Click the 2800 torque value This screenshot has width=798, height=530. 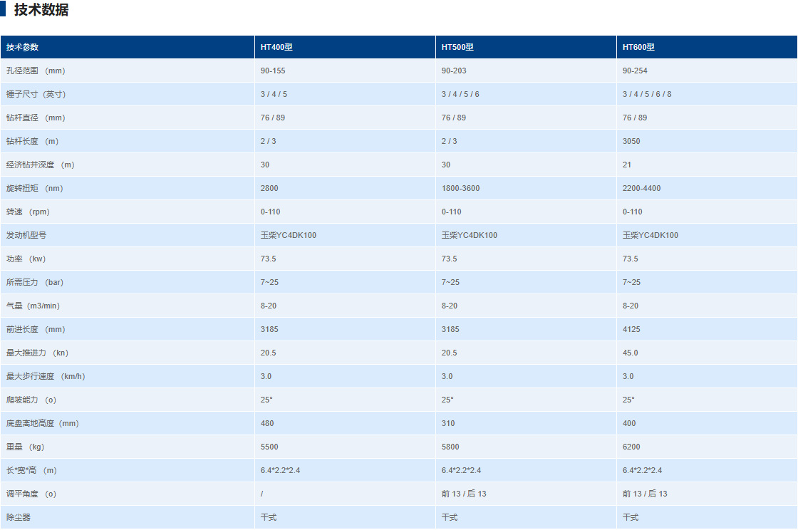click(x=269, y=188)
